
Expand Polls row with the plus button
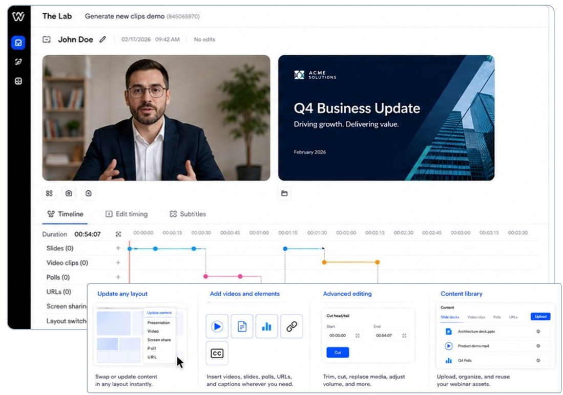tap(118, 277)
